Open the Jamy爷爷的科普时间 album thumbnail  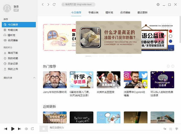click(55, 79)
